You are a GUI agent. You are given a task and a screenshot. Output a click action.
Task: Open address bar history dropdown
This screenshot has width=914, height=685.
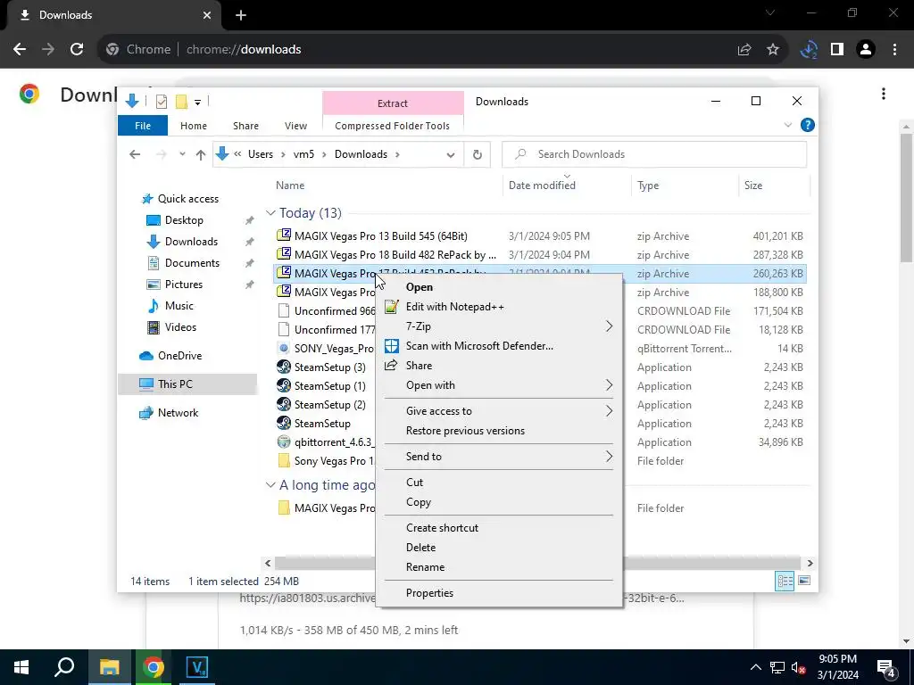coord(451,155)
